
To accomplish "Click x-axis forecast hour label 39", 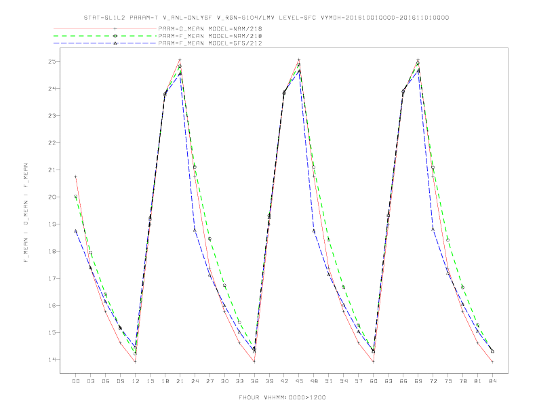I will 269,381.
